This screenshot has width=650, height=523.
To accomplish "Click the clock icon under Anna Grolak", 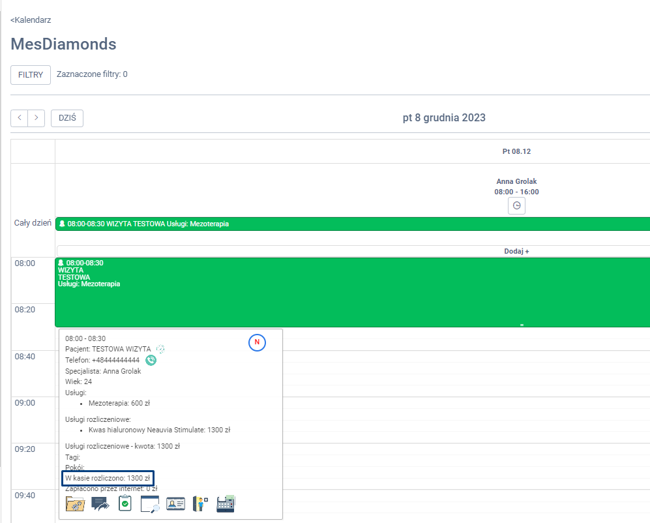I will (516, 205).
